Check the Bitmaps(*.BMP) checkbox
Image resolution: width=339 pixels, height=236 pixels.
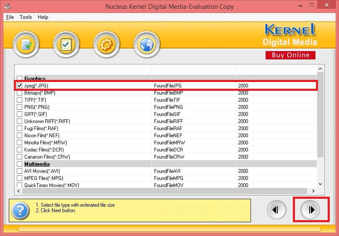pos(19,93)
